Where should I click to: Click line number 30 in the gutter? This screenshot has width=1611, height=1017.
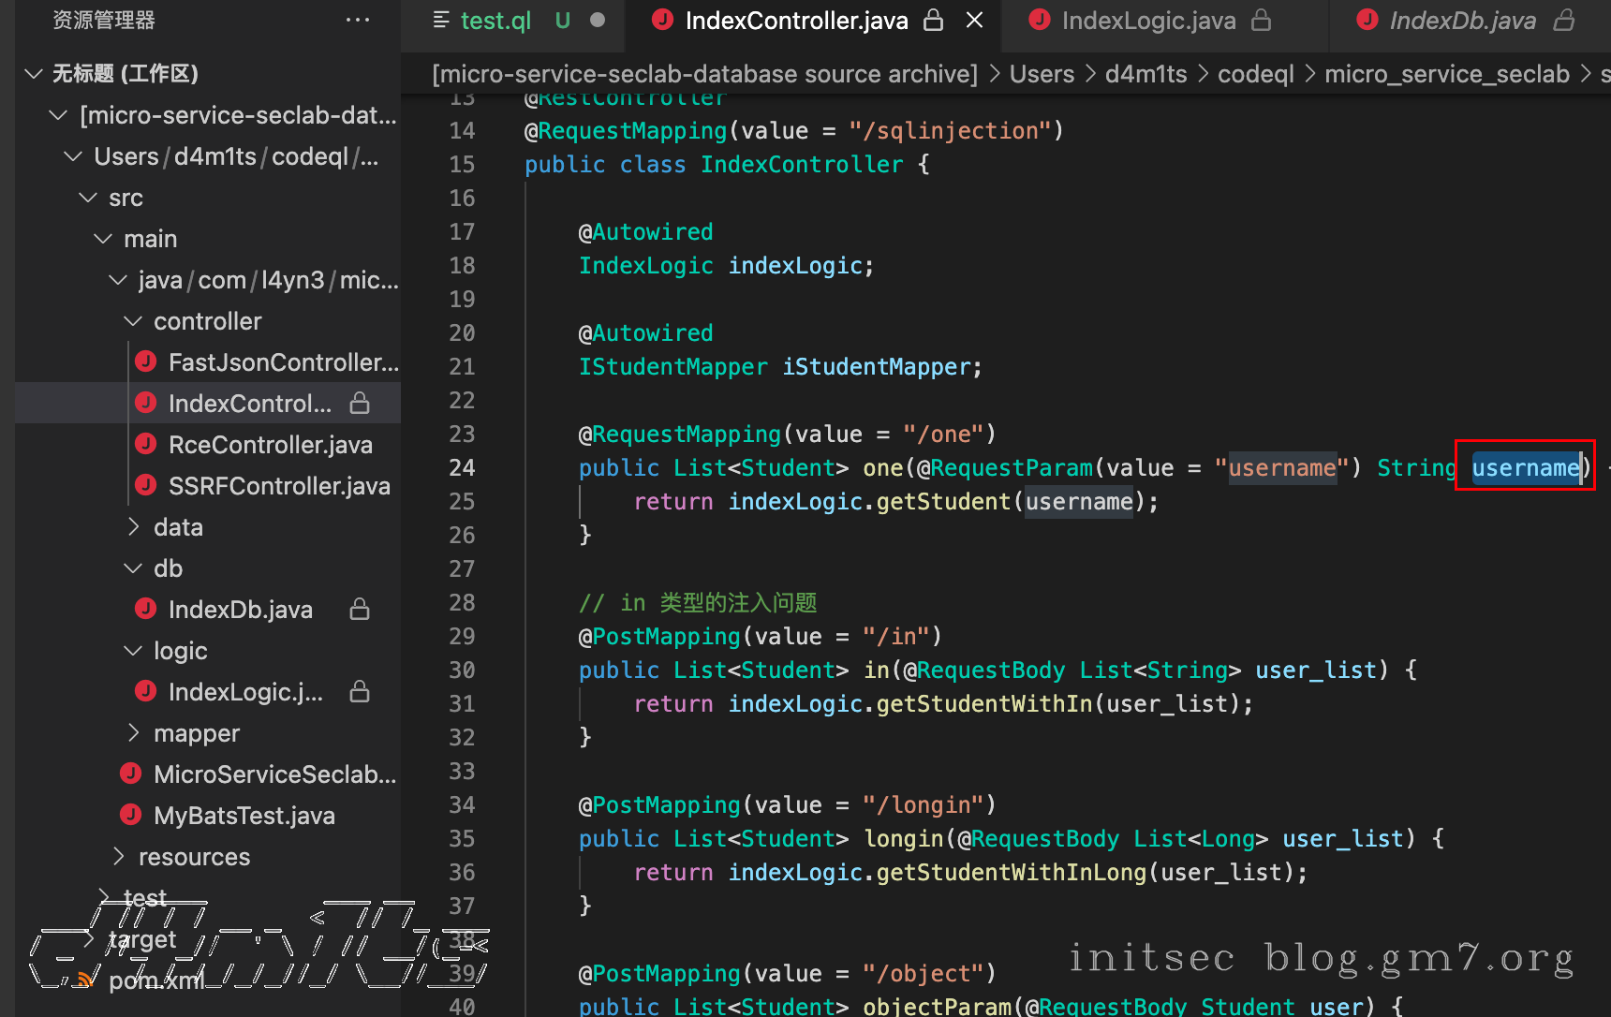[x=462, y=671]
